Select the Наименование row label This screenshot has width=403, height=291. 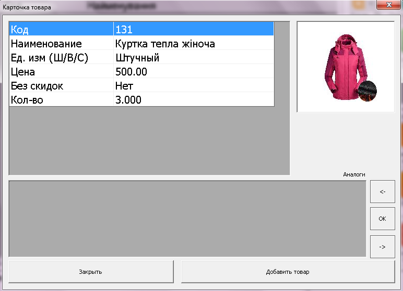pyautogui.click(x=61, y=44)
